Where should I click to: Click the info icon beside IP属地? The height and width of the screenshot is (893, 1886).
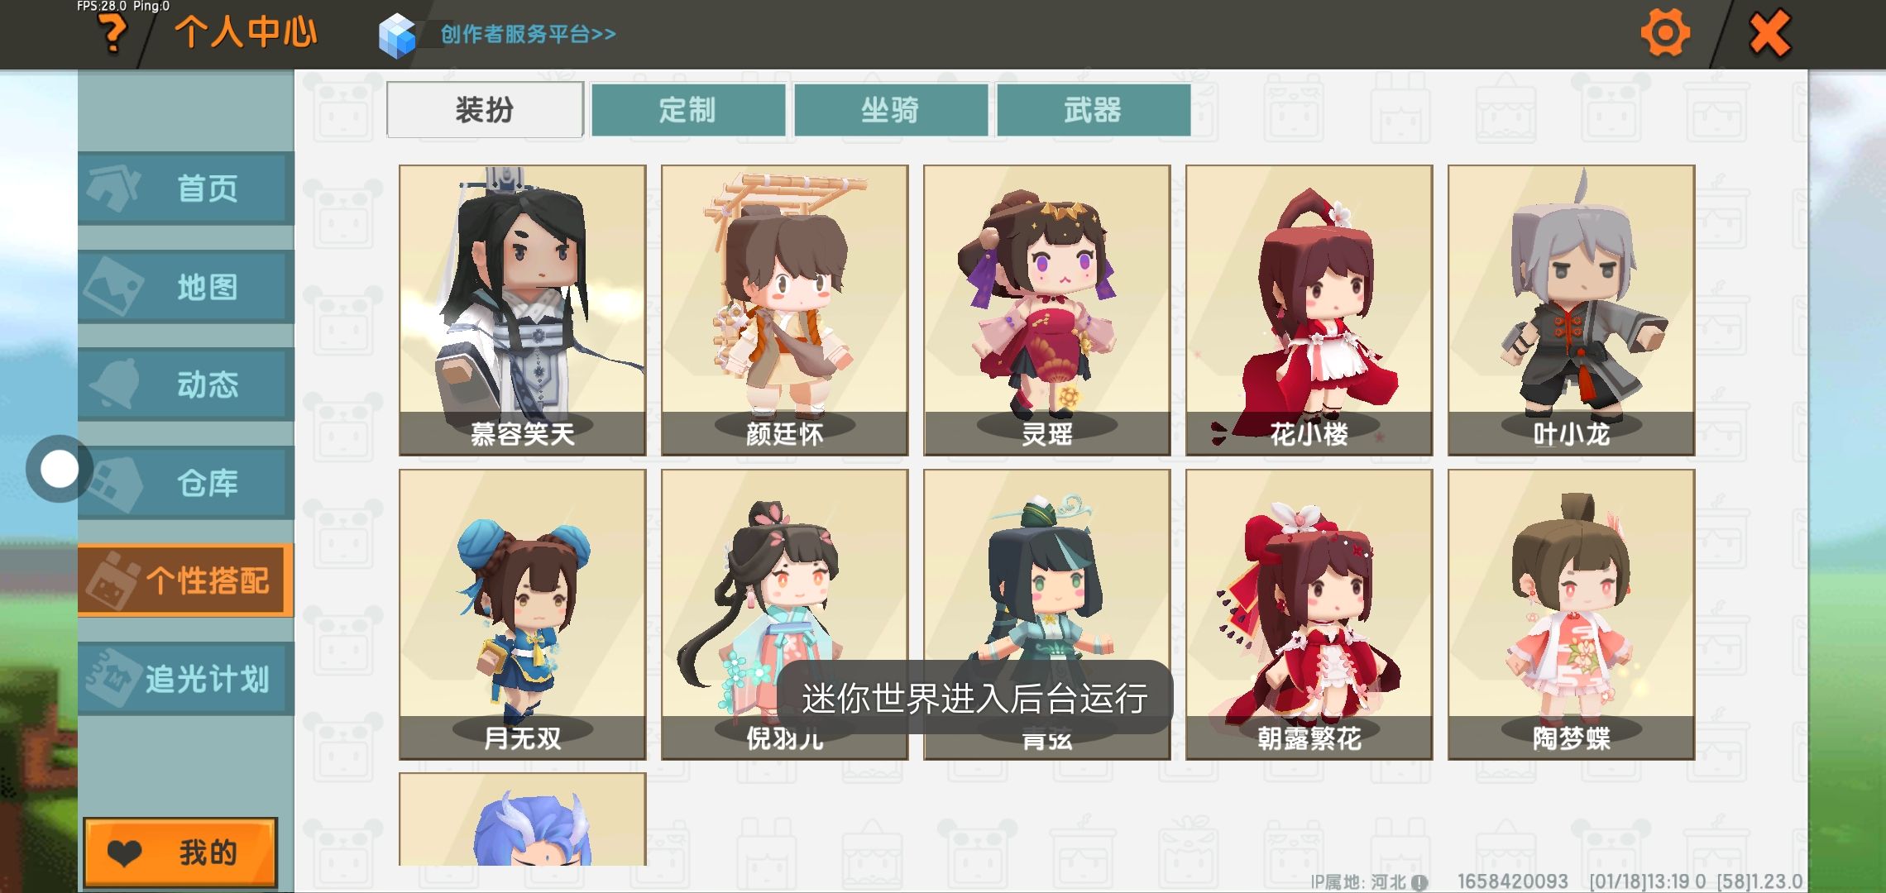point(1419,882)
